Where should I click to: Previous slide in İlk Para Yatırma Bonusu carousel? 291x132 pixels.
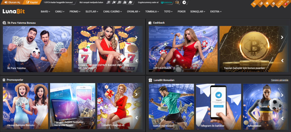point(136,60)
